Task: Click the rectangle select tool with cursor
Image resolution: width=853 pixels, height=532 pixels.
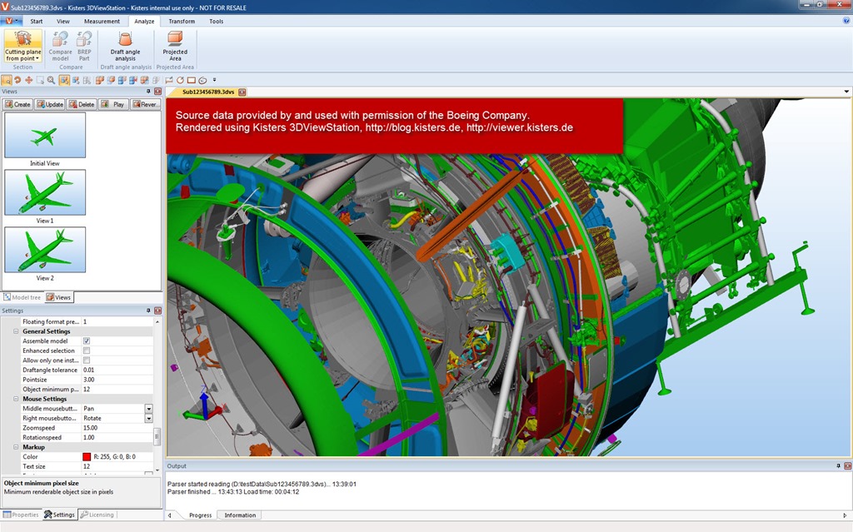Action: 40,80
